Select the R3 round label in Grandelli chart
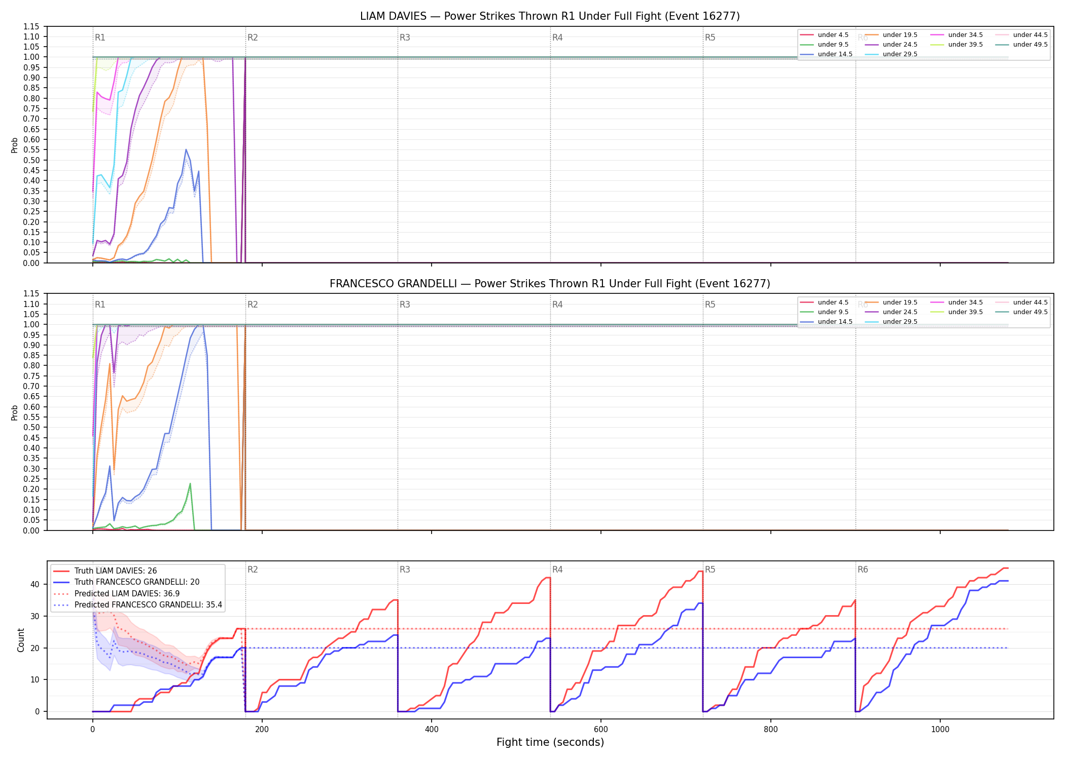 [405, 305]
